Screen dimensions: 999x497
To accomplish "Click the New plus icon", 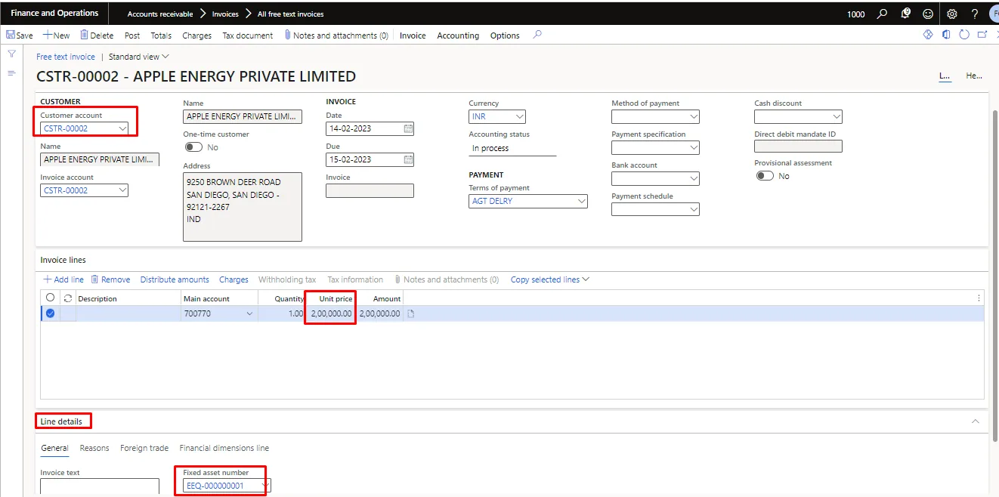I will [x=48, y=35].
